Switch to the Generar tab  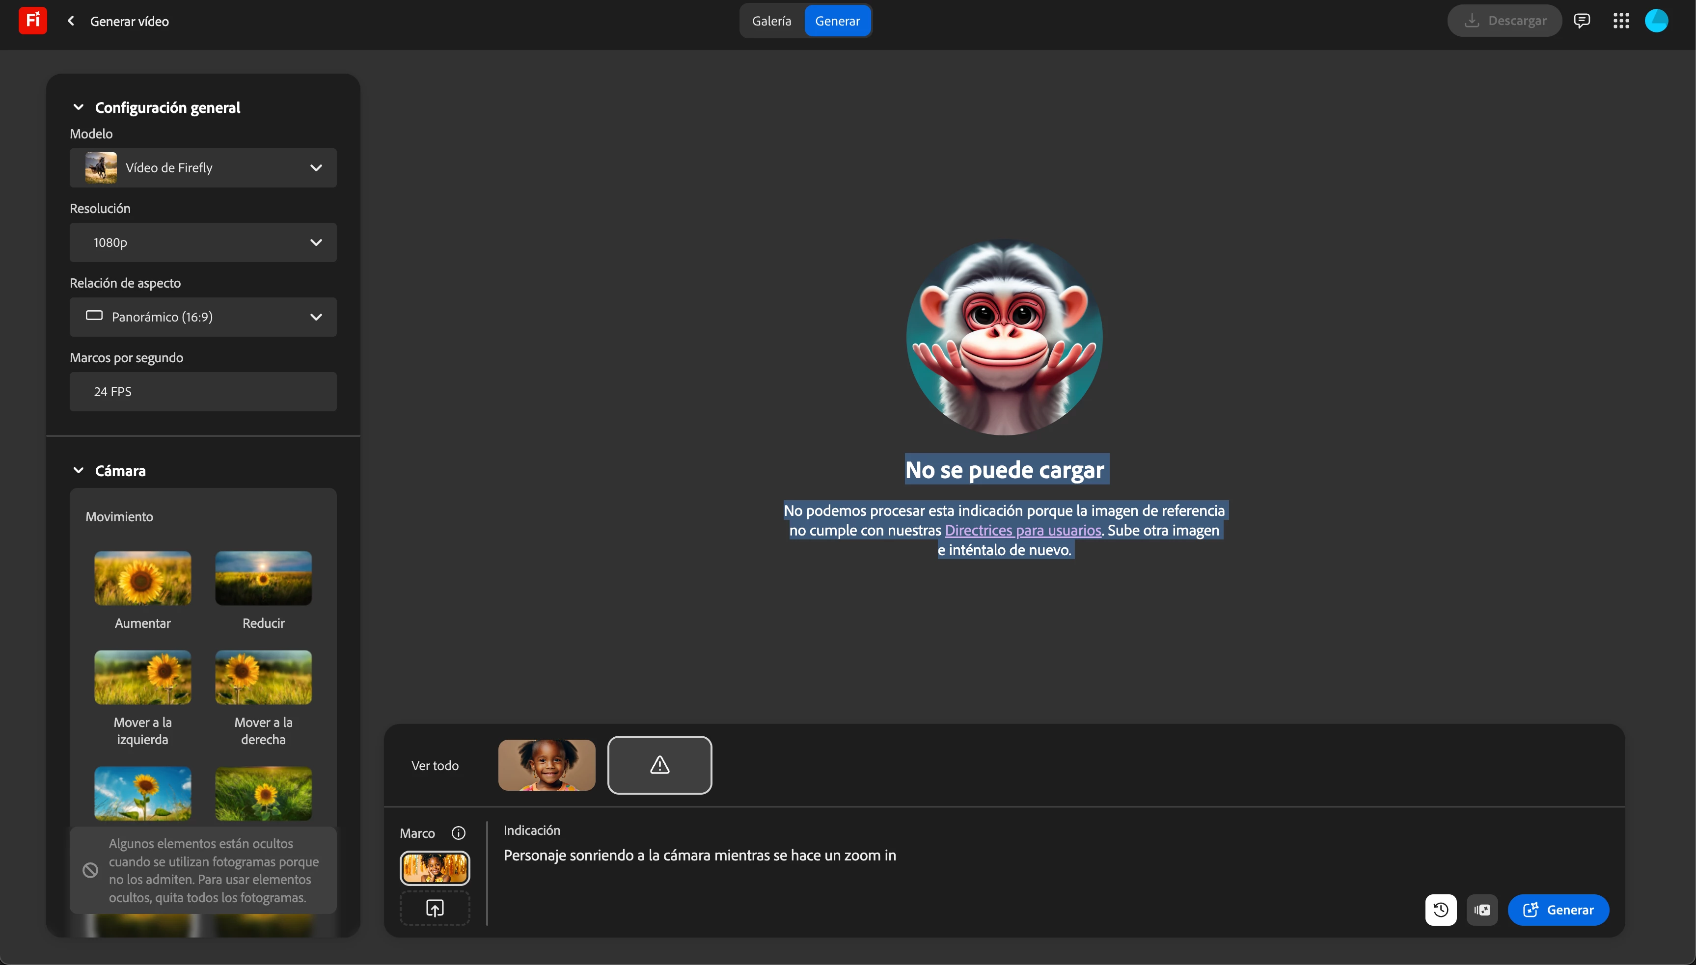tap(837, 21)
